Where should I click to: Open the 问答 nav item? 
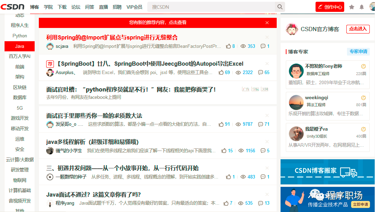[90, 7]
